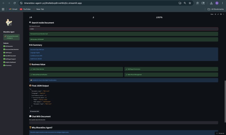This screenshot has height=135, width=226.
Task: Click the OCR Extraction check mark
Action: (x=4, y=46)
